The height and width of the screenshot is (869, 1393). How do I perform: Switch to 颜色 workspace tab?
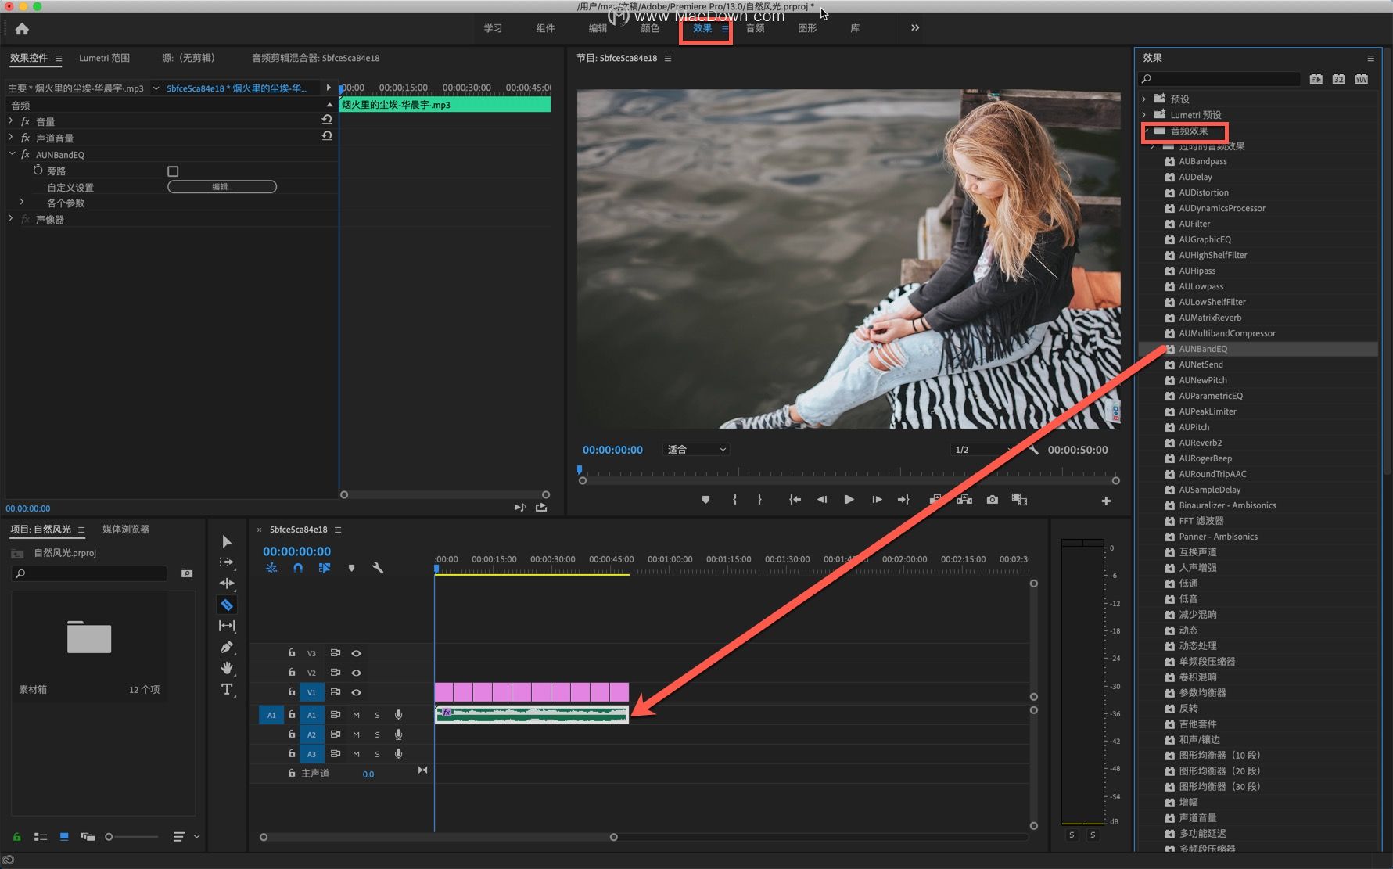coord(650,28)
